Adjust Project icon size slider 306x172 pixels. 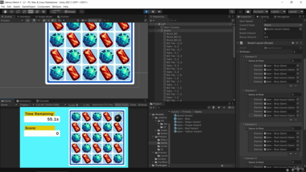[x=222, y=166]
